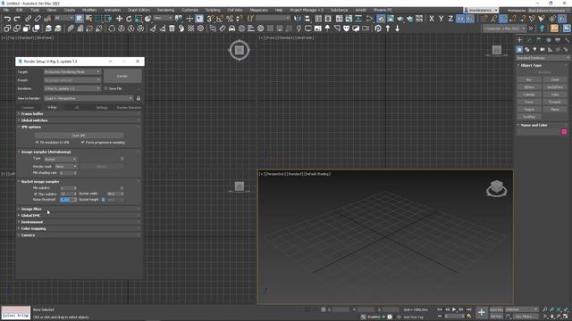
Task: Switch to the Settings tab in Render Setup
Action: 101,108
